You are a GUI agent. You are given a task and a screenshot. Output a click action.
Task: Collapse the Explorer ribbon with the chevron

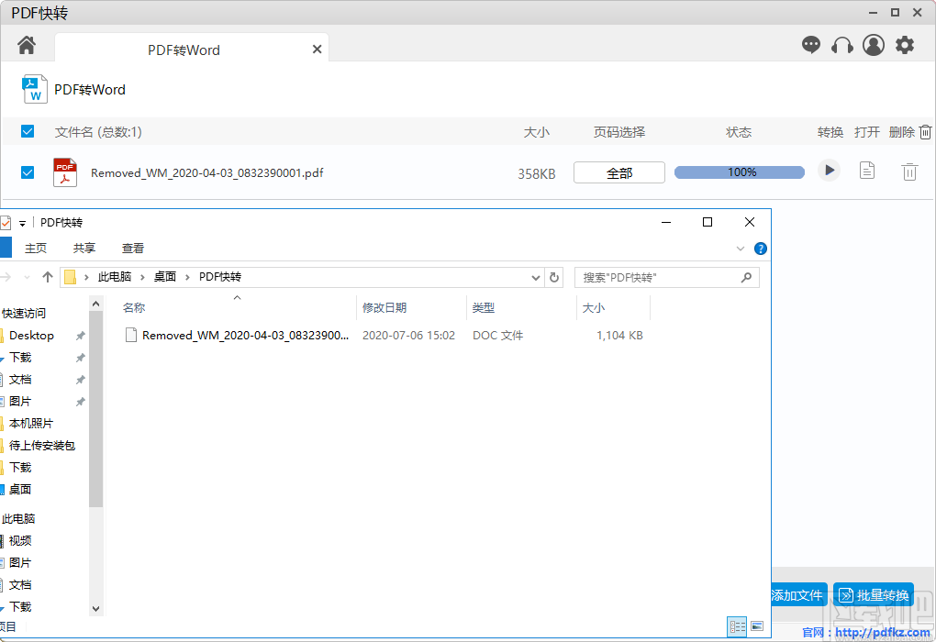[740, 248]
